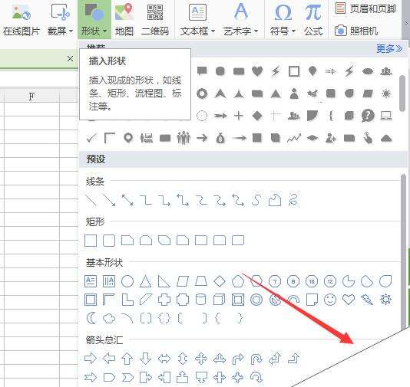Select the lightning bolt basic shape

point(367,300)
